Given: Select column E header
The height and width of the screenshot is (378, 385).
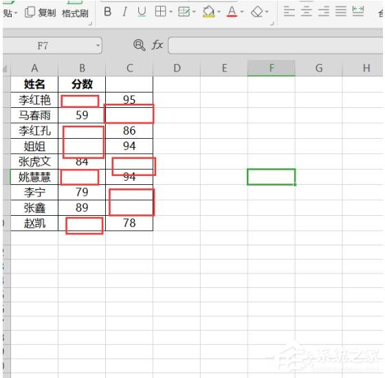Looking at the screenshot, I should (224, 68).
